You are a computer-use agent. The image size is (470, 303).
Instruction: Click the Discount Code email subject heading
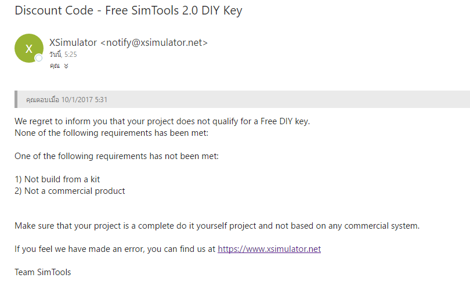tap(128, 10)
